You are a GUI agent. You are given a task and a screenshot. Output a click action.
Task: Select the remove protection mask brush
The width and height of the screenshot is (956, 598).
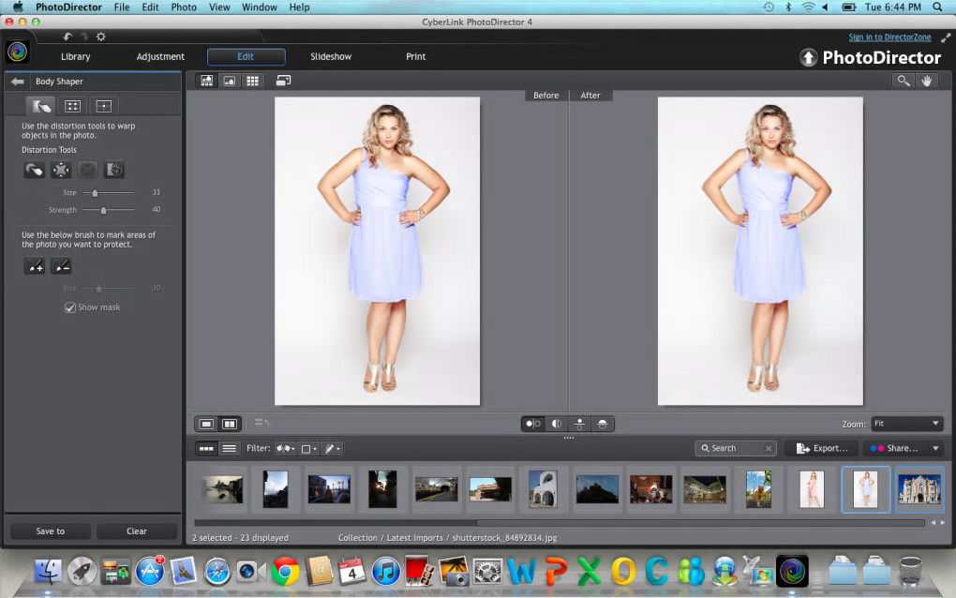click(61, 266)
